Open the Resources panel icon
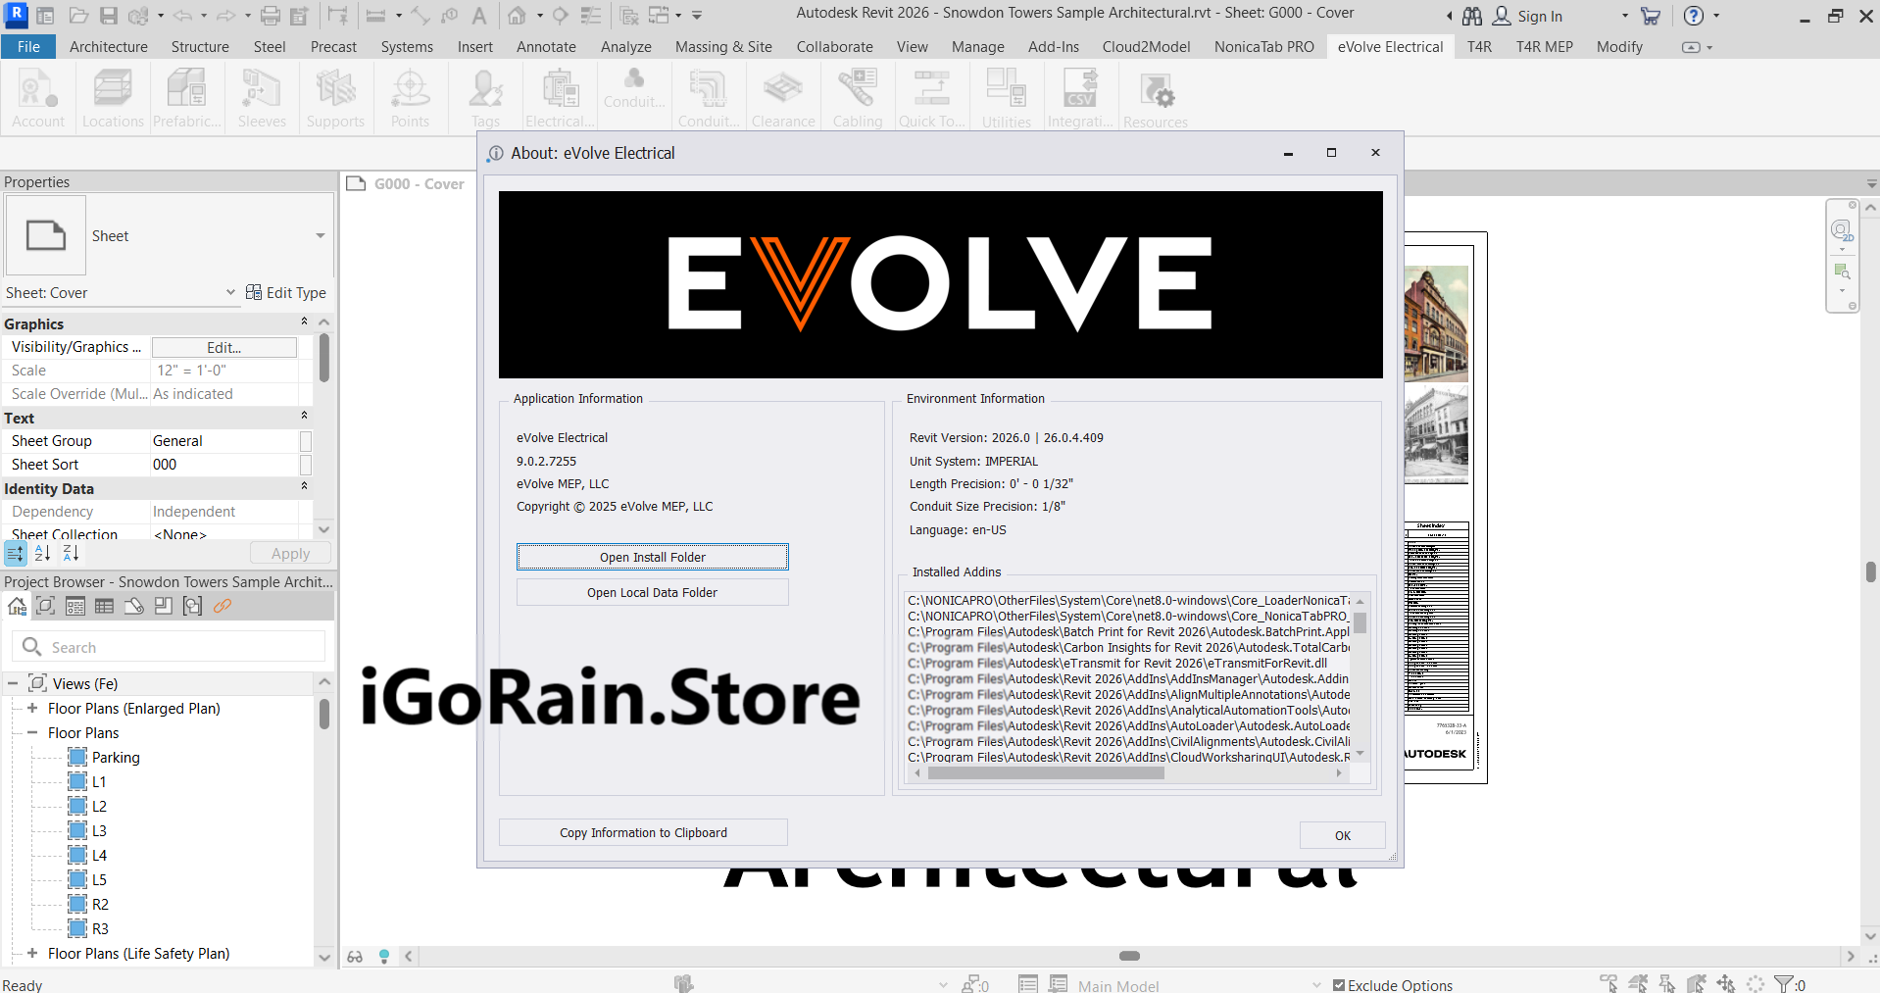Screen dimensions: 1880x993 1155,97
